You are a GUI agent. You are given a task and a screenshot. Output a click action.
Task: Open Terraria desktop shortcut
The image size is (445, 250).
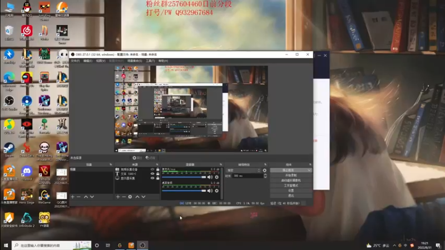[44, 127]
